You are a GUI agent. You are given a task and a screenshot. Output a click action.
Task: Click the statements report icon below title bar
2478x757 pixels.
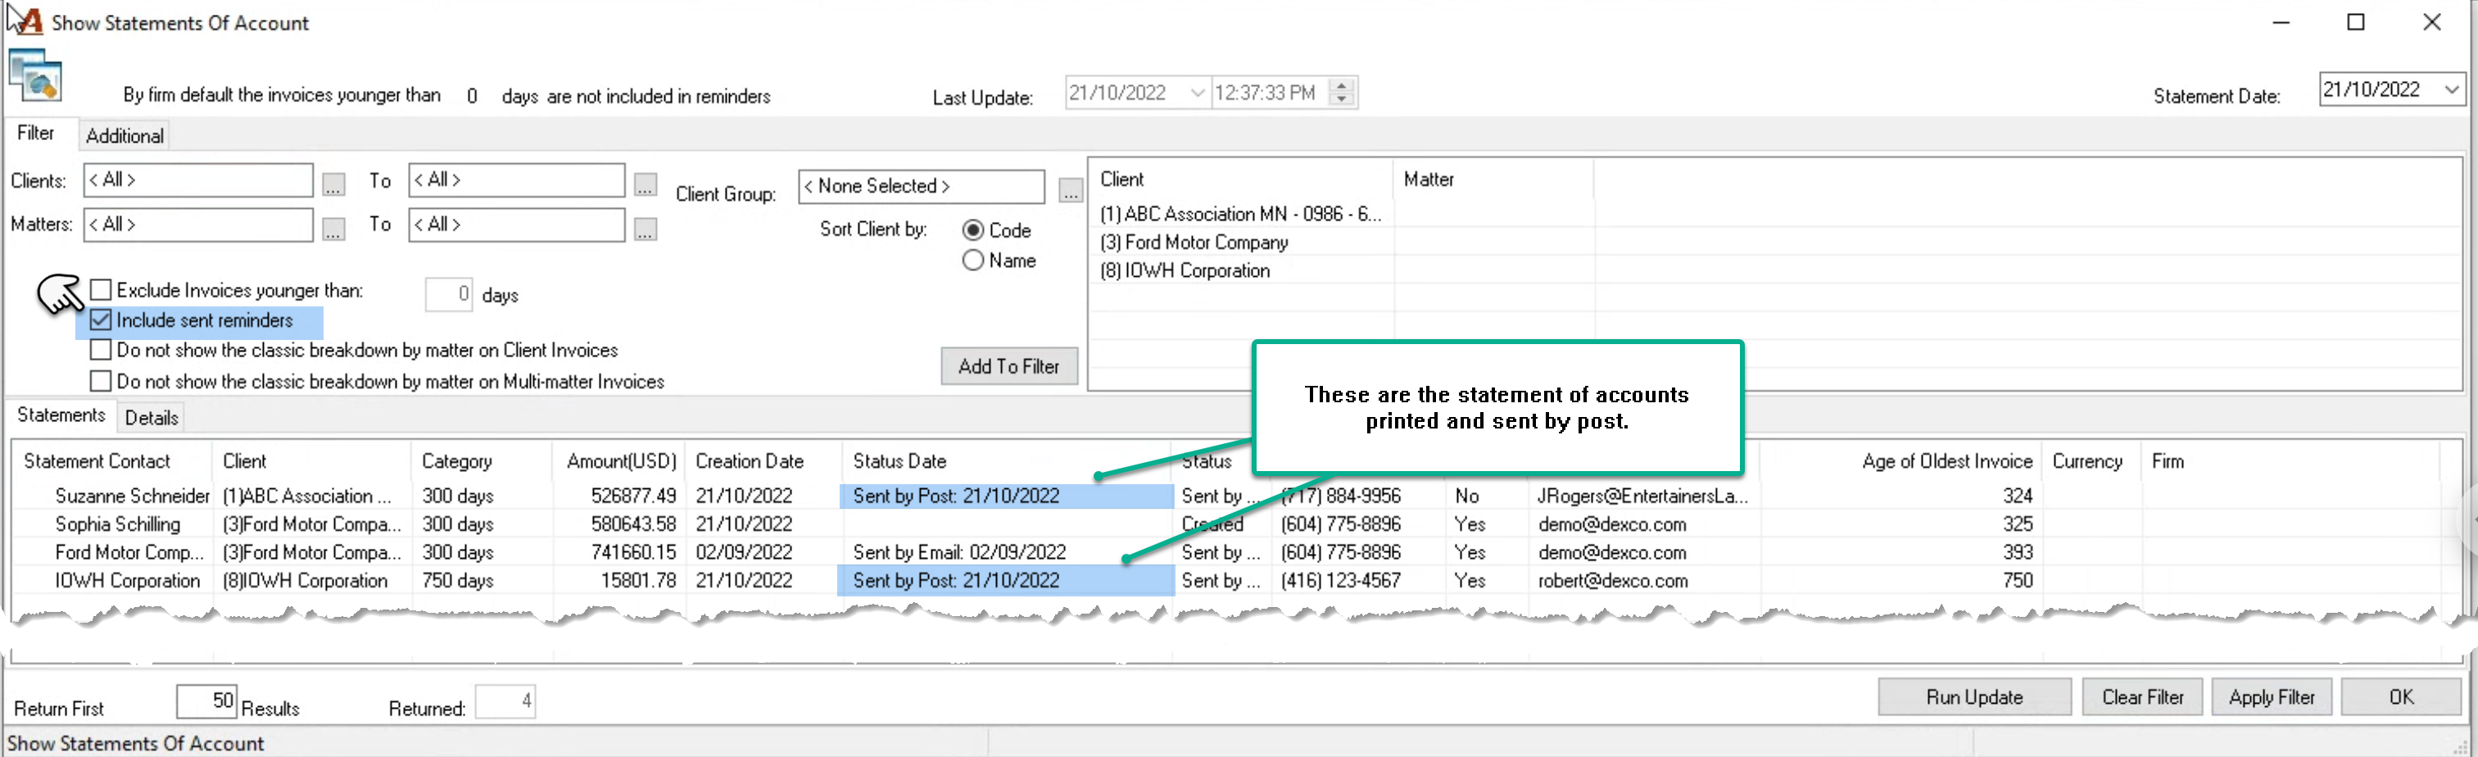coord(35,76)
